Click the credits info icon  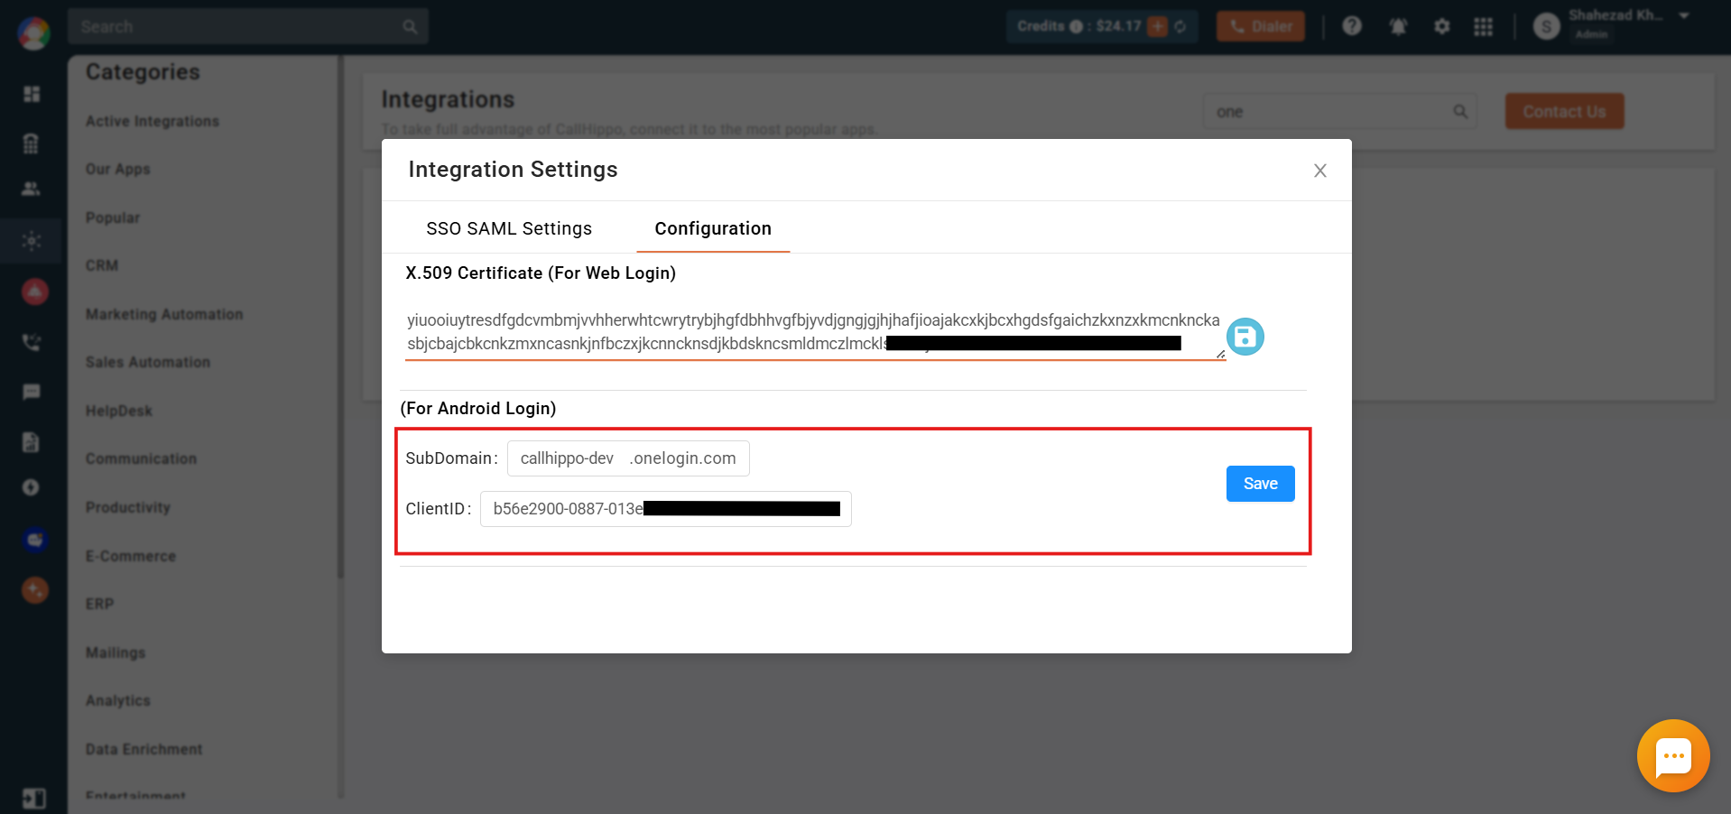[1076, 26]
